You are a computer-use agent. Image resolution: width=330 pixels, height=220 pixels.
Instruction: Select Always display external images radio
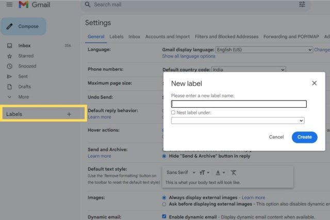164,198
